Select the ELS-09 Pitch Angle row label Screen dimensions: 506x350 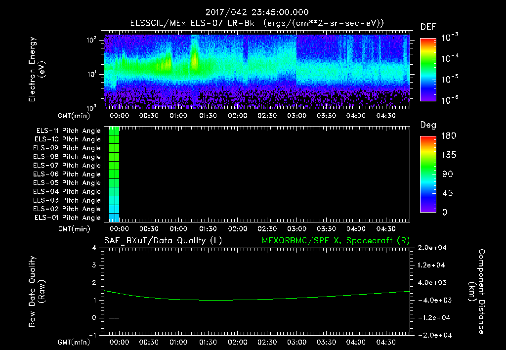coord(67,148)
